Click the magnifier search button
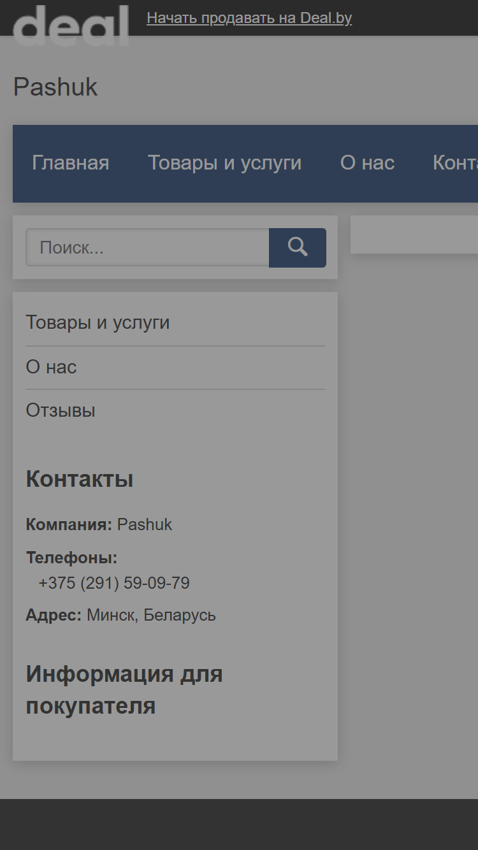This screenshot has height=850, width=478. click(298, 248)
